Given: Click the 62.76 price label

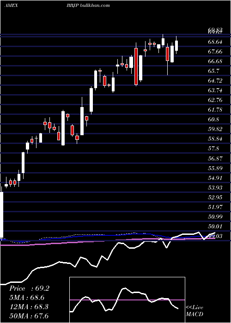Looking at the screenshot, I should click(215, 100).
